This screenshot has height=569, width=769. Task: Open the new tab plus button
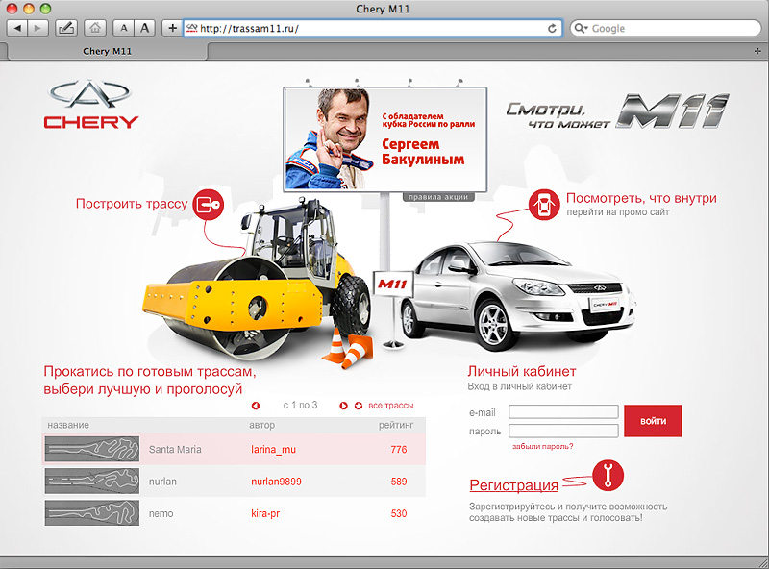pos(757,50)
